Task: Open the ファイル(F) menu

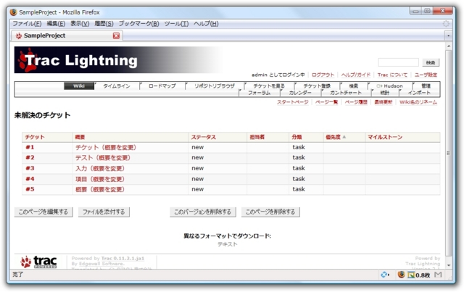Action: 27,24
